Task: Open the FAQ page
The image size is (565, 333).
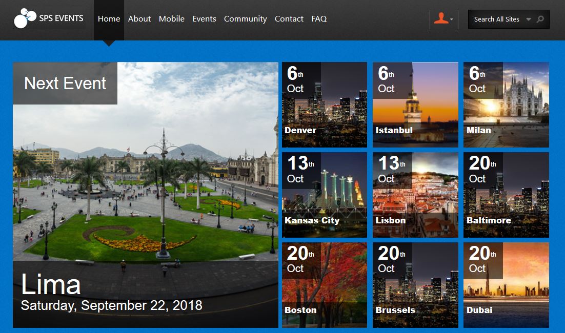Action: 319,19
